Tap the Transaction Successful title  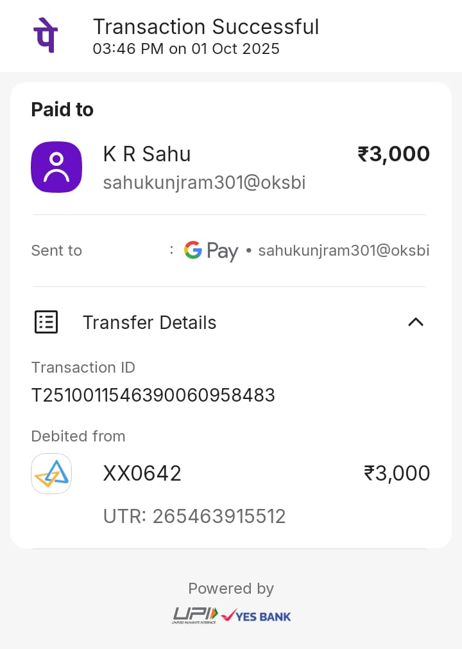206,27
